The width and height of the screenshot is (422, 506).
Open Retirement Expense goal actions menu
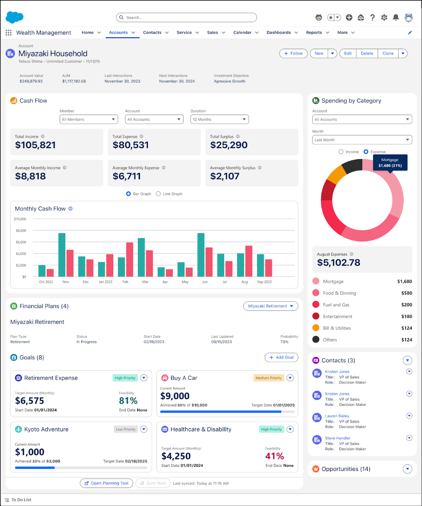pyautogui.click(x=144, y=378)
